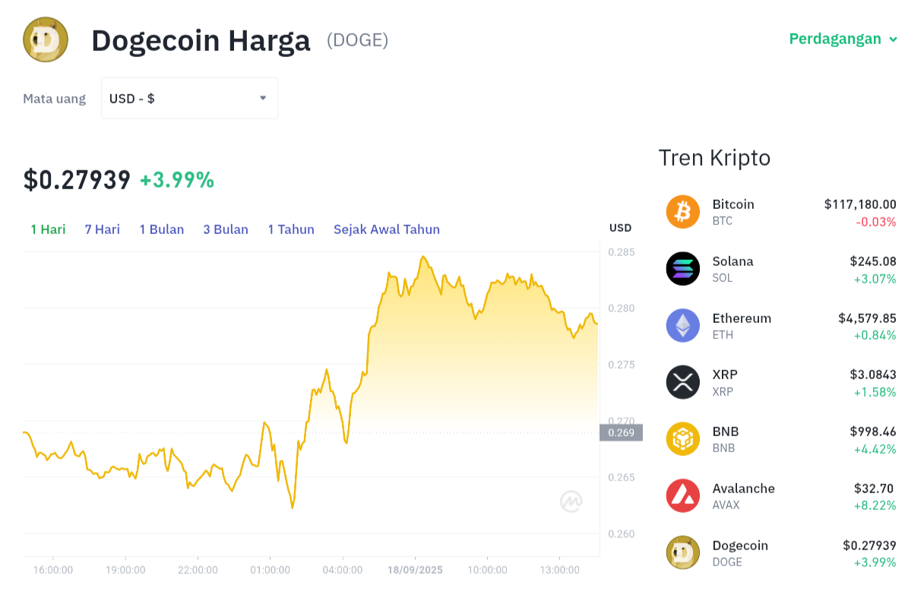Click the Solana icon in Tren Kripto

point(683,269)
